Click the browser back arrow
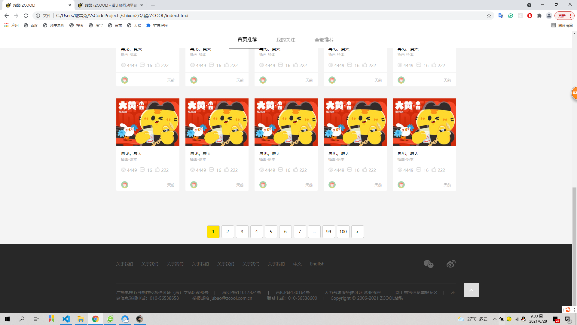 click(x=7, y=16)
